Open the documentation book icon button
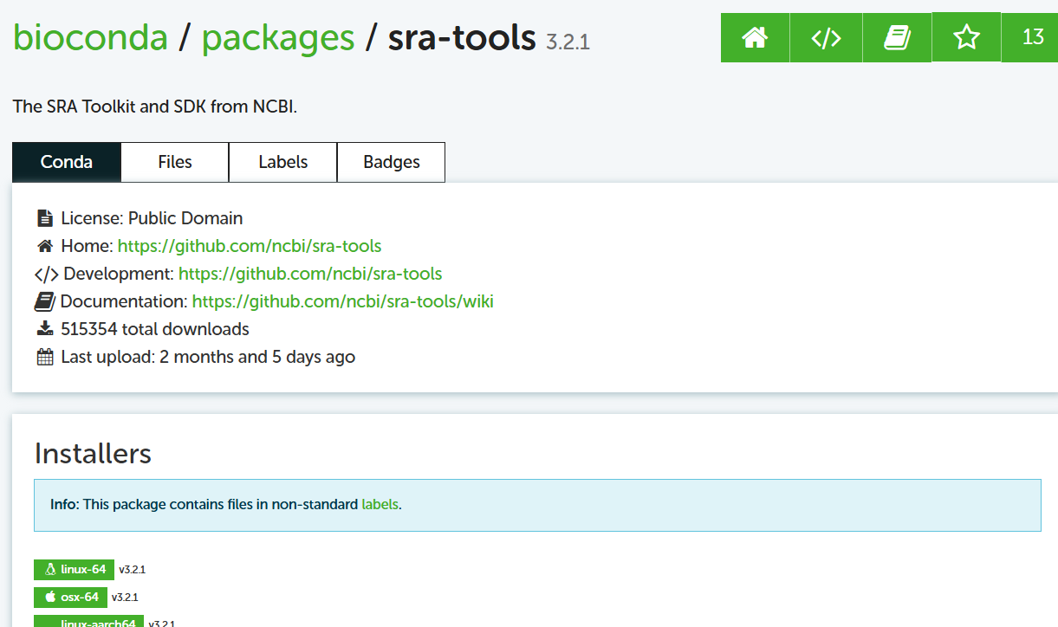 [897, 37]
